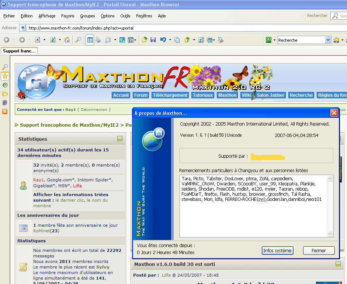The image size is (347, 284).
Task: Expand the Mail icon dropdown arrow
Action: [x=115, y=40]
